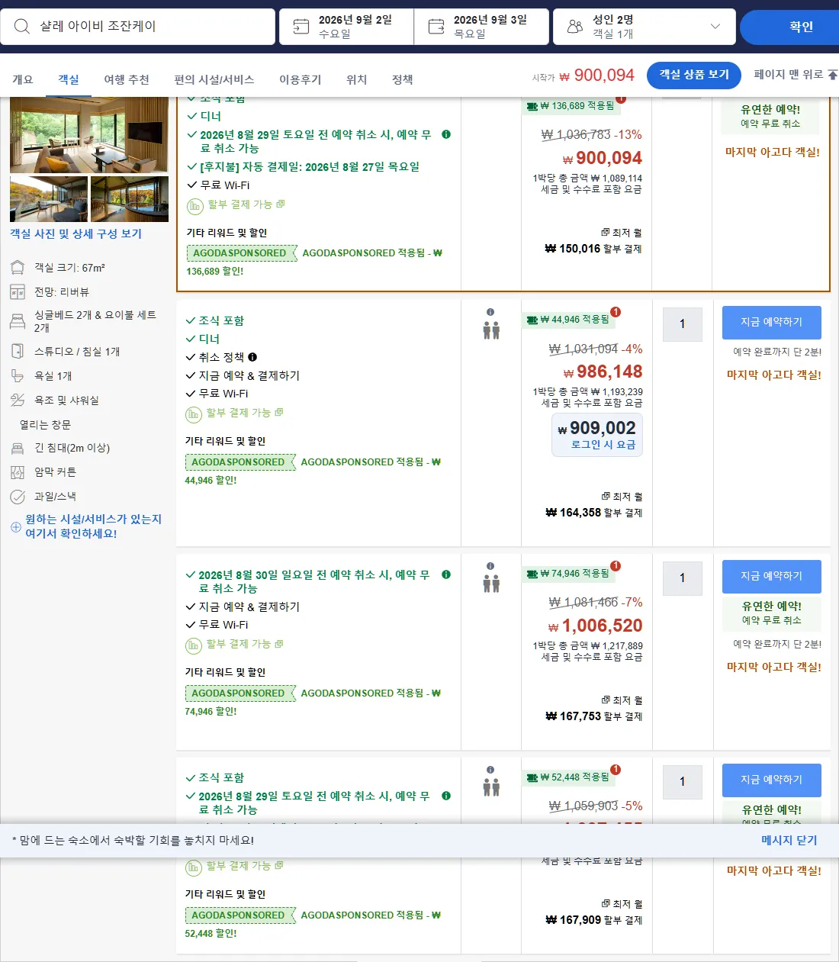The width and height of the screenshot is (839, 962).
Task: Click the ₩52,448 적용됨 coupon badge
Action: pyautogui.click(x=568, y=777)
